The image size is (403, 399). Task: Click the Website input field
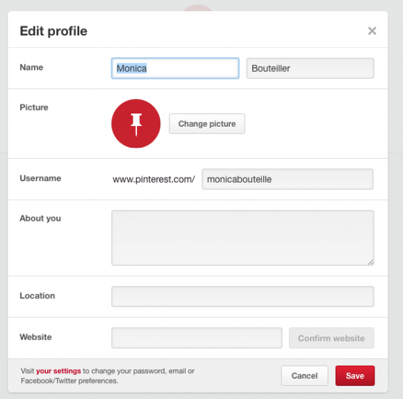pos(197,338)
